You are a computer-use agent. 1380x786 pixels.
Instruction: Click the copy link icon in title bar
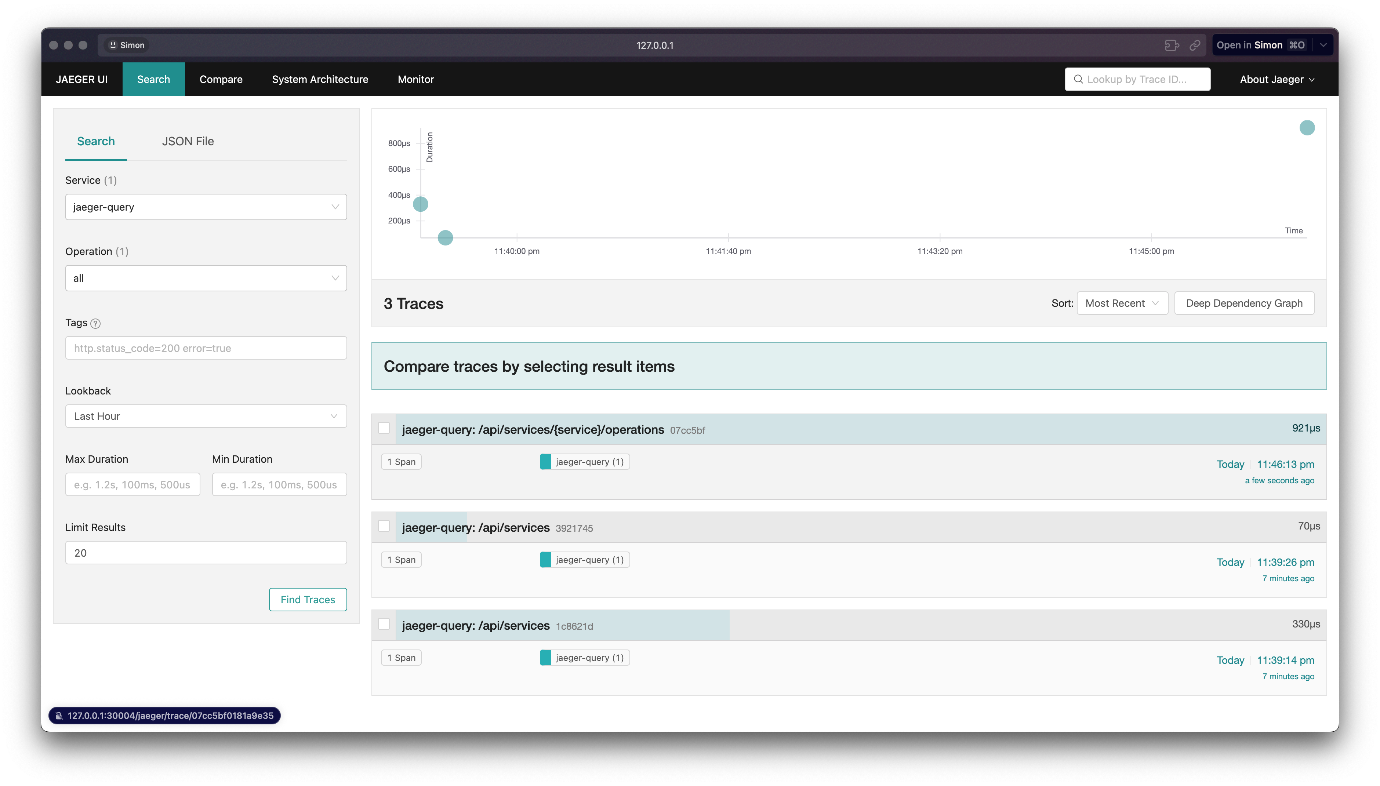(x=1194, y=46)
